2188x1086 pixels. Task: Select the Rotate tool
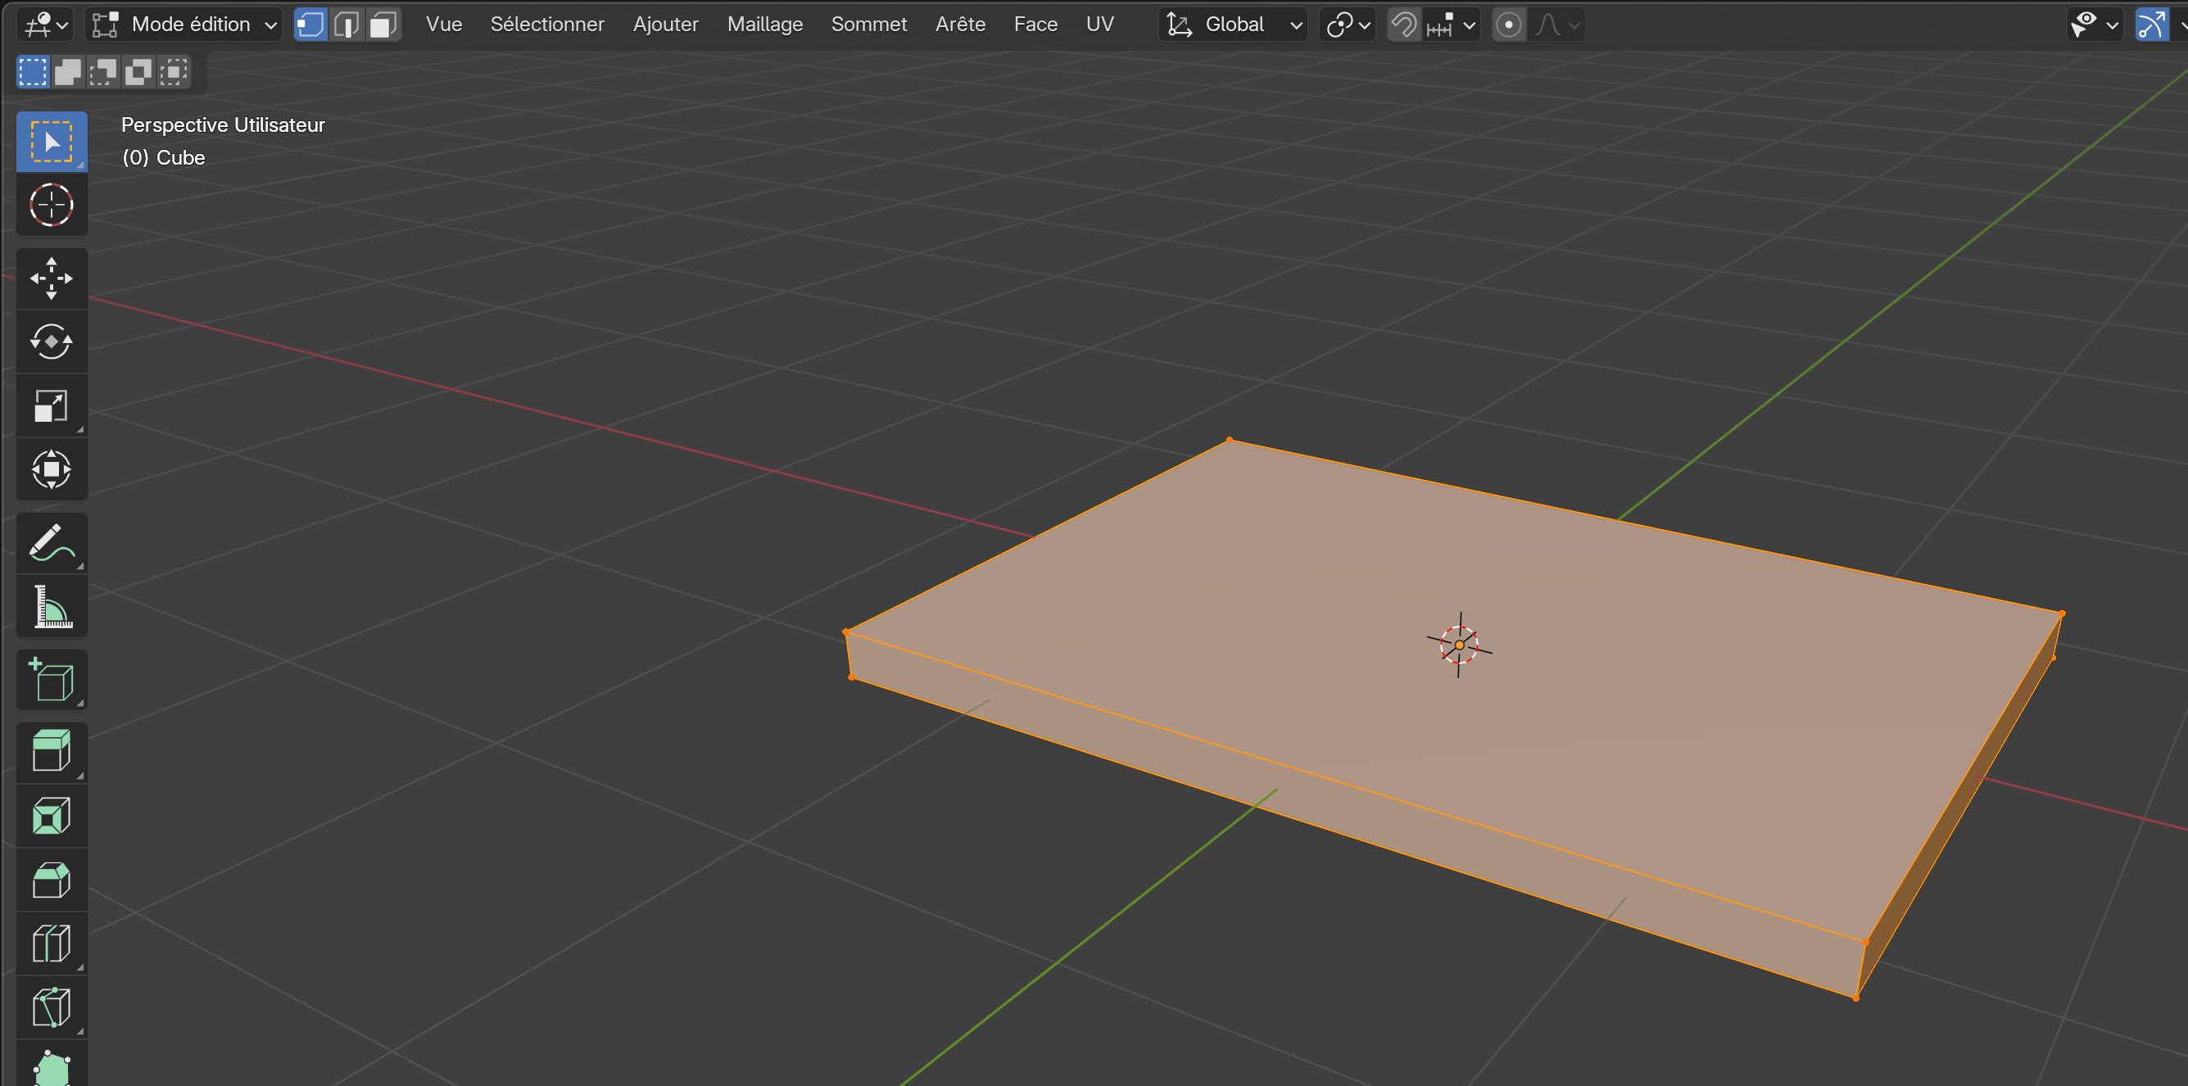(51, 342)
